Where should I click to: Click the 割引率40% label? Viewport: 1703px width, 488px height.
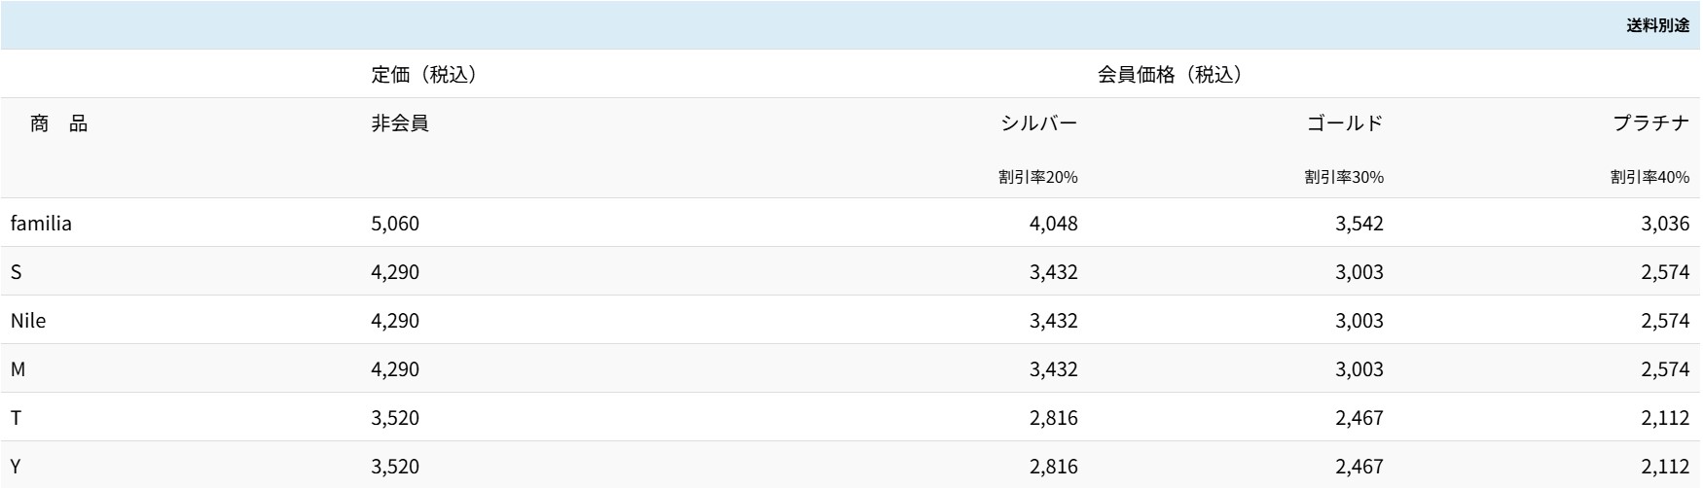click(x=1649, y=177)
